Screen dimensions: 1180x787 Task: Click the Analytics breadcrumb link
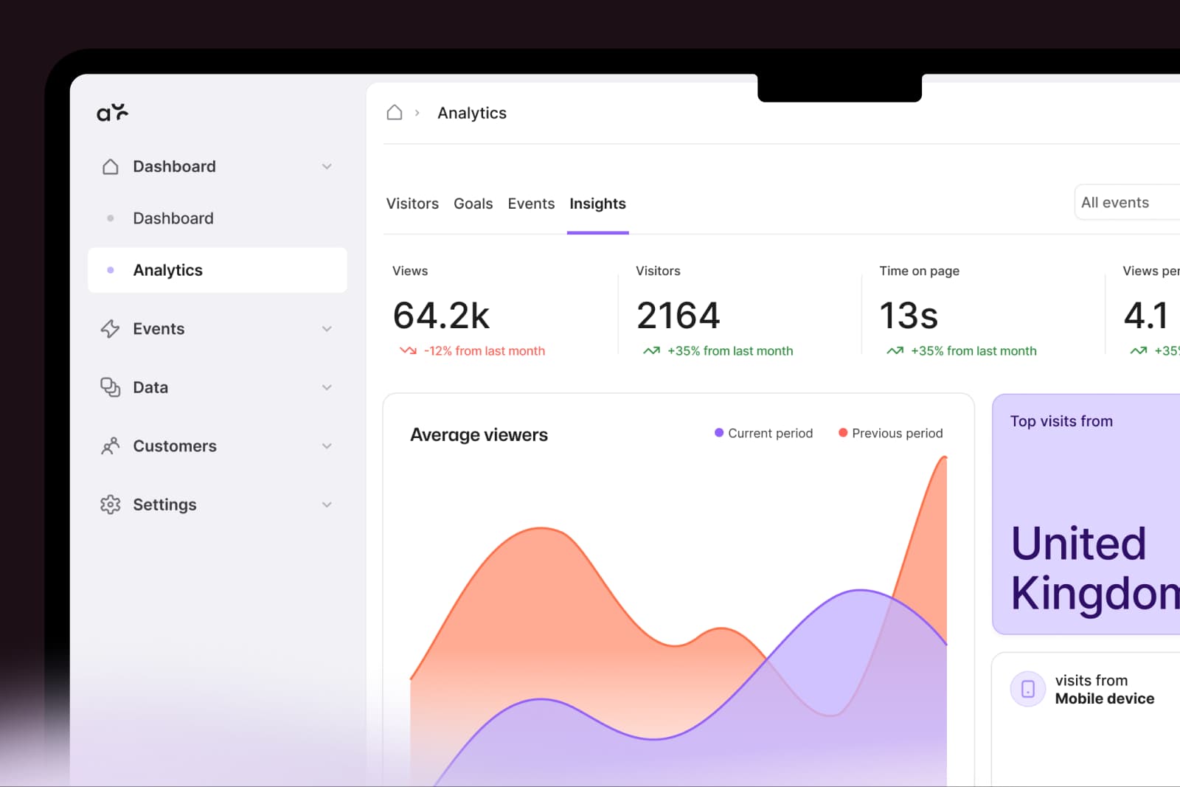(472, 112)
